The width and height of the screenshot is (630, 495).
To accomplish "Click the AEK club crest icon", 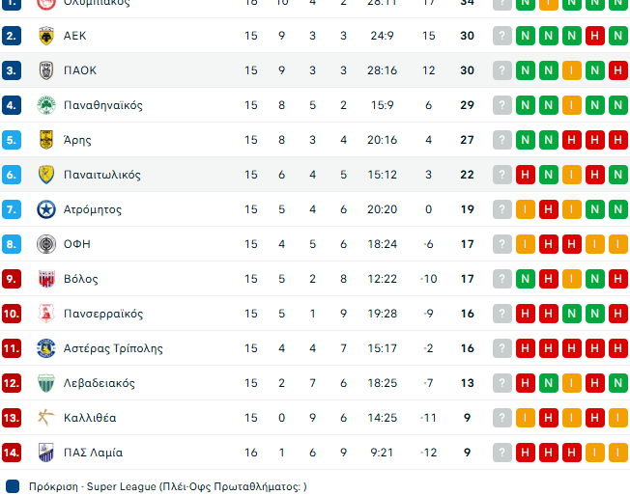I will coord(45,36).
